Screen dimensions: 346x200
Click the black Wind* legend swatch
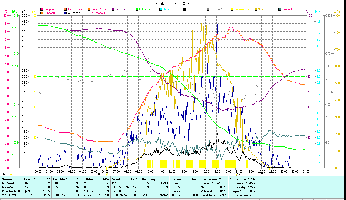[184, 9]
